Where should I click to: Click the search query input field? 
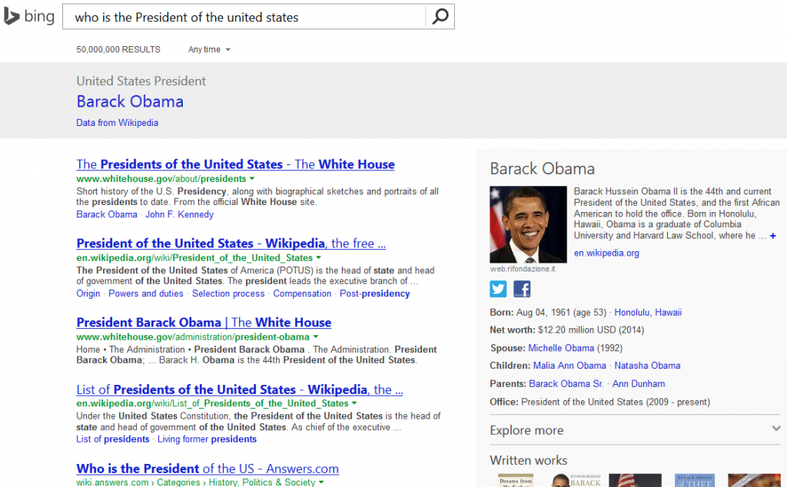(244, 17)
